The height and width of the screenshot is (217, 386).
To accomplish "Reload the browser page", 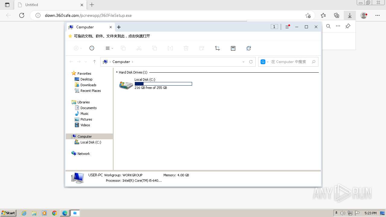I will tap(22, 15).
